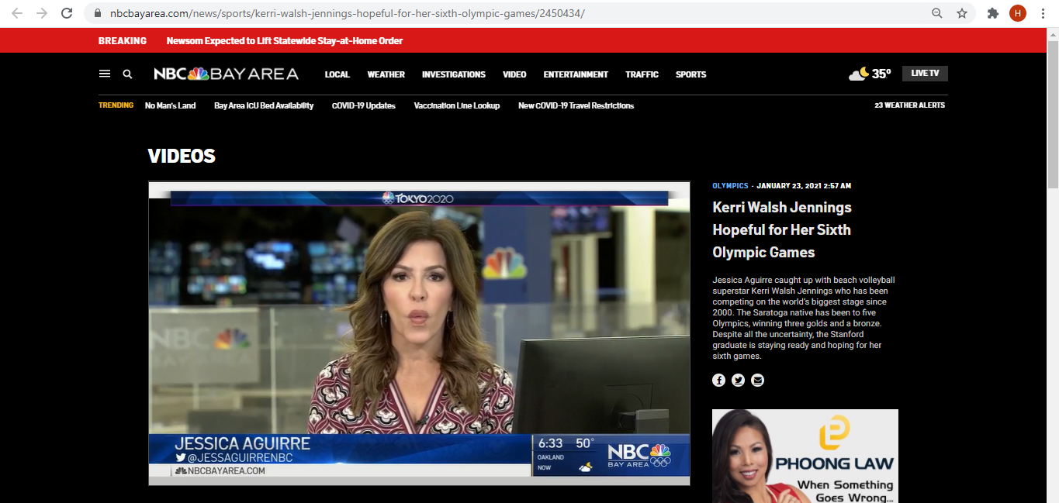Open Chrome extensions puzzle icon

coord(992,13)
